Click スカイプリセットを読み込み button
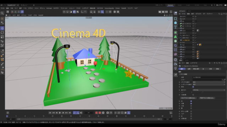The width and height of the screenshot is (227, 127). [188, 98]
